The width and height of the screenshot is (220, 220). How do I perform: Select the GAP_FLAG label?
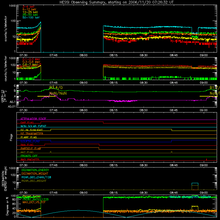(27, 122)
